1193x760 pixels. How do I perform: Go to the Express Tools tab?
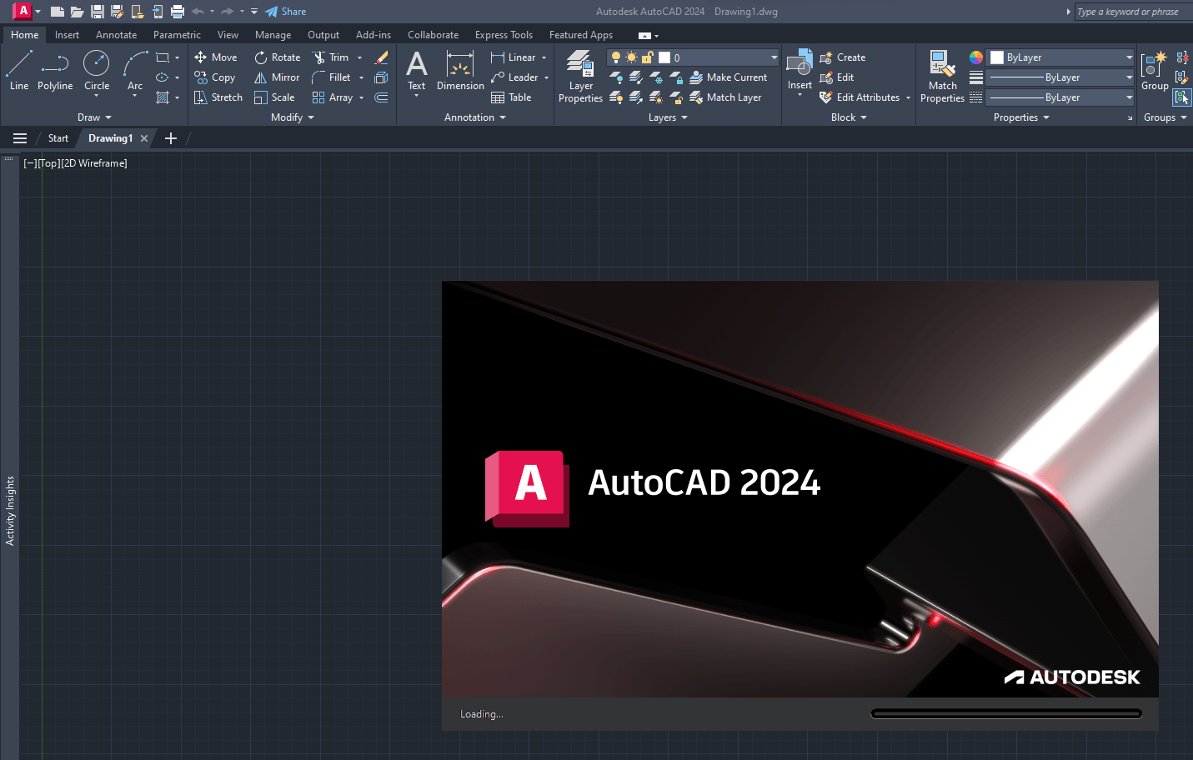click(504, 35)
